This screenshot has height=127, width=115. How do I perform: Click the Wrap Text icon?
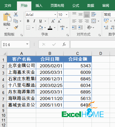coord(94,14)
